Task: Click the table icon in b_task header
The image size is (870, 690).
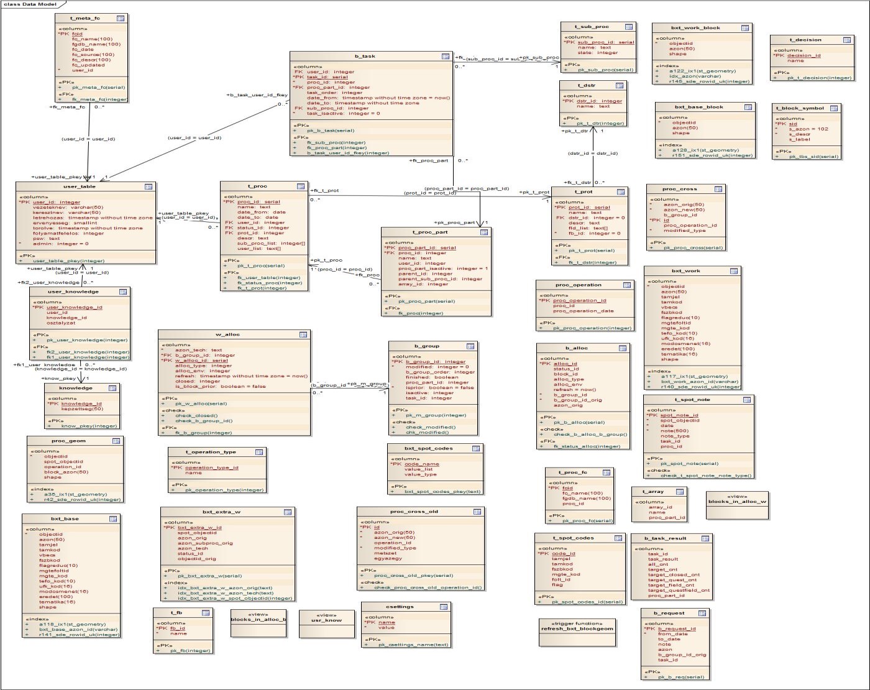Action: (x=446, y=57)
